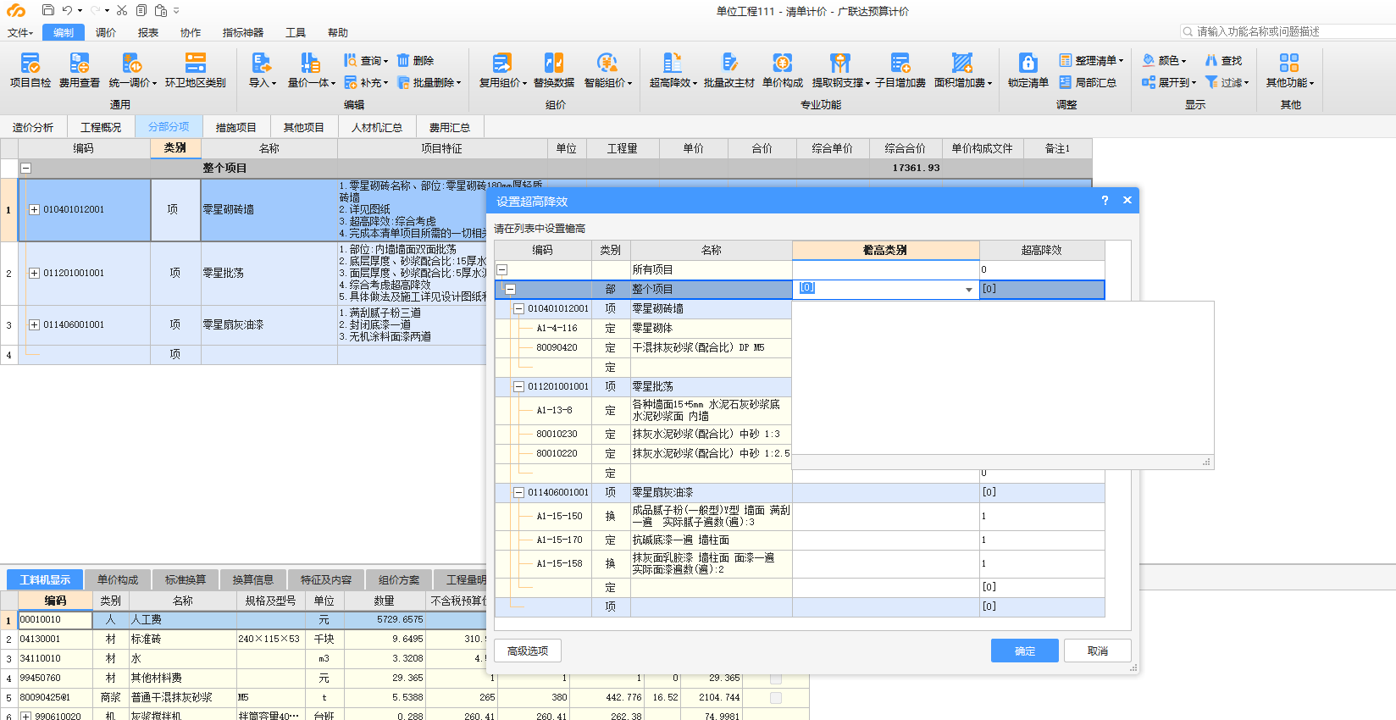Viewport: 1396px width, 720px height.
Task: Toggle checkbox in 其他材料费 row
Action: 776,678
